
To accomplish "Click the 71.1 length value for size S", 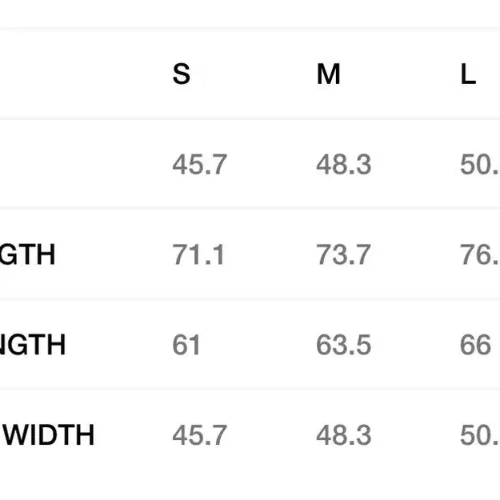I will tap(198, 254).
